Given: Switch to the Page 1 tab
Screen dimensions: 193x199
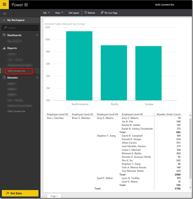Looking at the screenshot, I should click(54, 196).
